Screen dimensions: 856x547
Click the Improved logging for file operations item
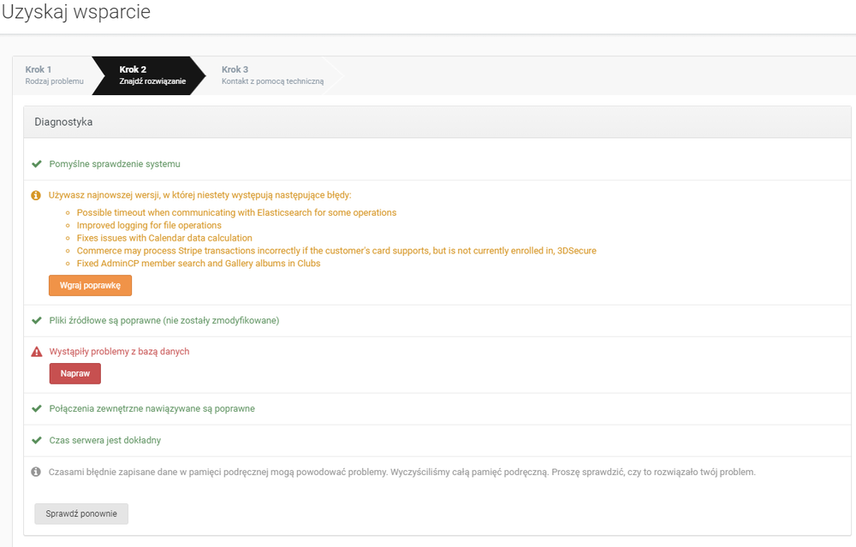coord(149,225)
